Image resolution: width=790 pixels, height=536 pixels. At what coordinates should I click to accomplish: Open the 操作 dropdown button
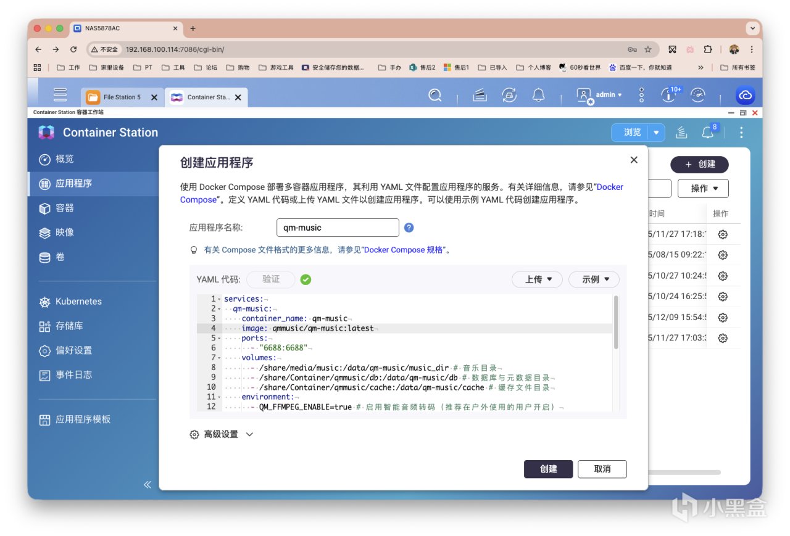tap(703, 188)
